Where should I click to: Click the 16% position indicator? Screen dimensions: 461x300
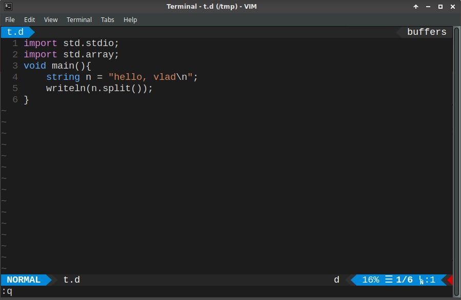pyautogui.click(x=370, y=280)
